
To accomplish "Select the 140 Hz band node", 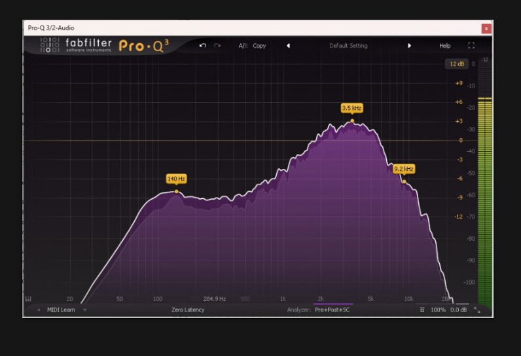I will point(177,191).
